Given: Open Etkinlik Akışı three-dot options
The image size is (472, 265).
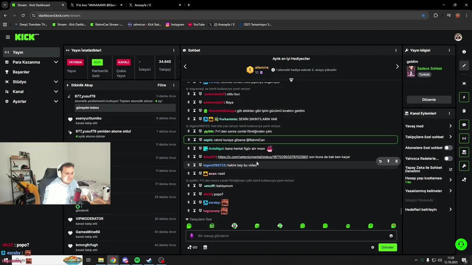Looking at the screenshot, I should coord(174,85).
